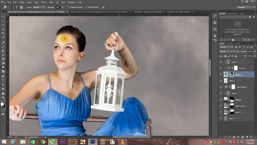Select the Smudge tool in toolbox
The image size is (257, 145).
point(3,67)
